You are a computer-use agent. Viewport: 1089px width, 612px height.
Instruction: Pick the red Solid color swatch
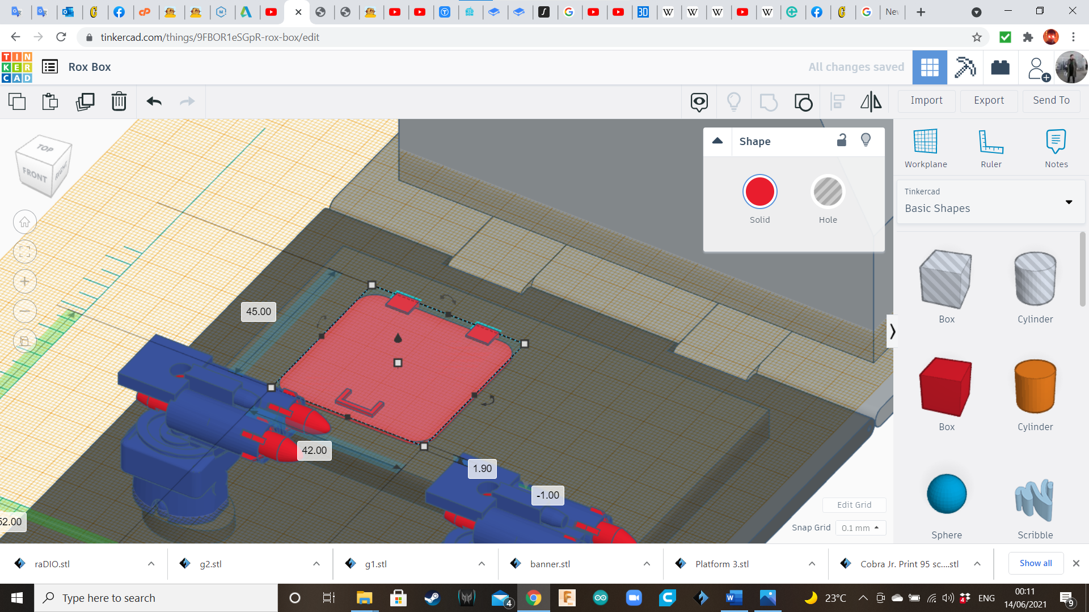759,192
